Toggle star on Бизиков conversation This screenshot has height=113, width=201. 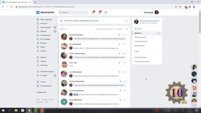click(119, 44)
